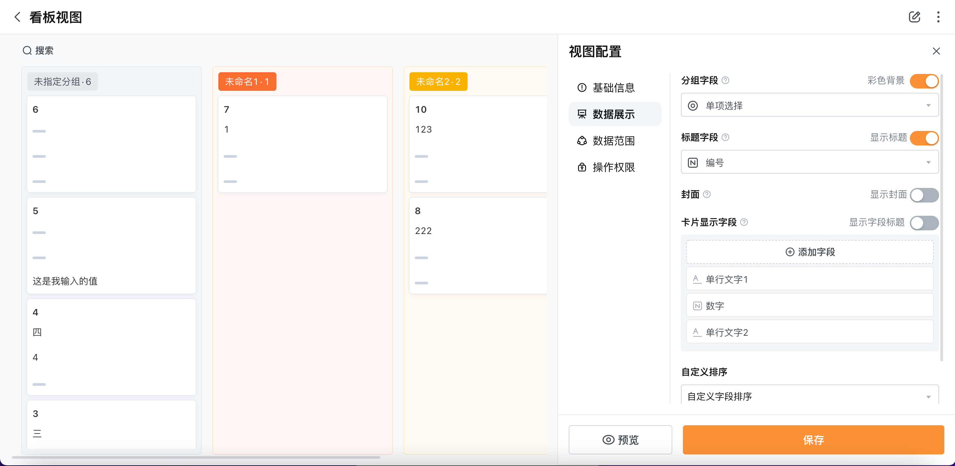Click the 保存 button
This screenshot has width=955, height=466.
813,440
